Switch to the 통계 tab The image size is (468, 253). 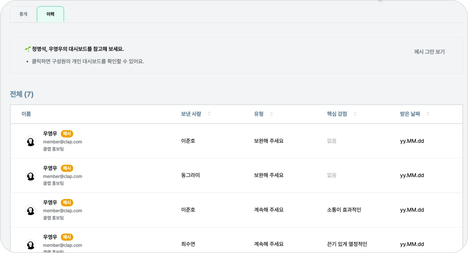(23, 14)
